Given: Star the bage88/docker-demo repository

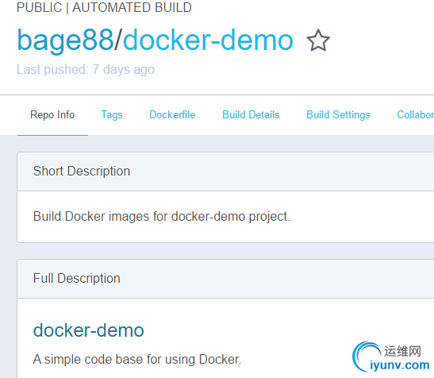Looking at the screenshot, I should click(x=318, y=40).
